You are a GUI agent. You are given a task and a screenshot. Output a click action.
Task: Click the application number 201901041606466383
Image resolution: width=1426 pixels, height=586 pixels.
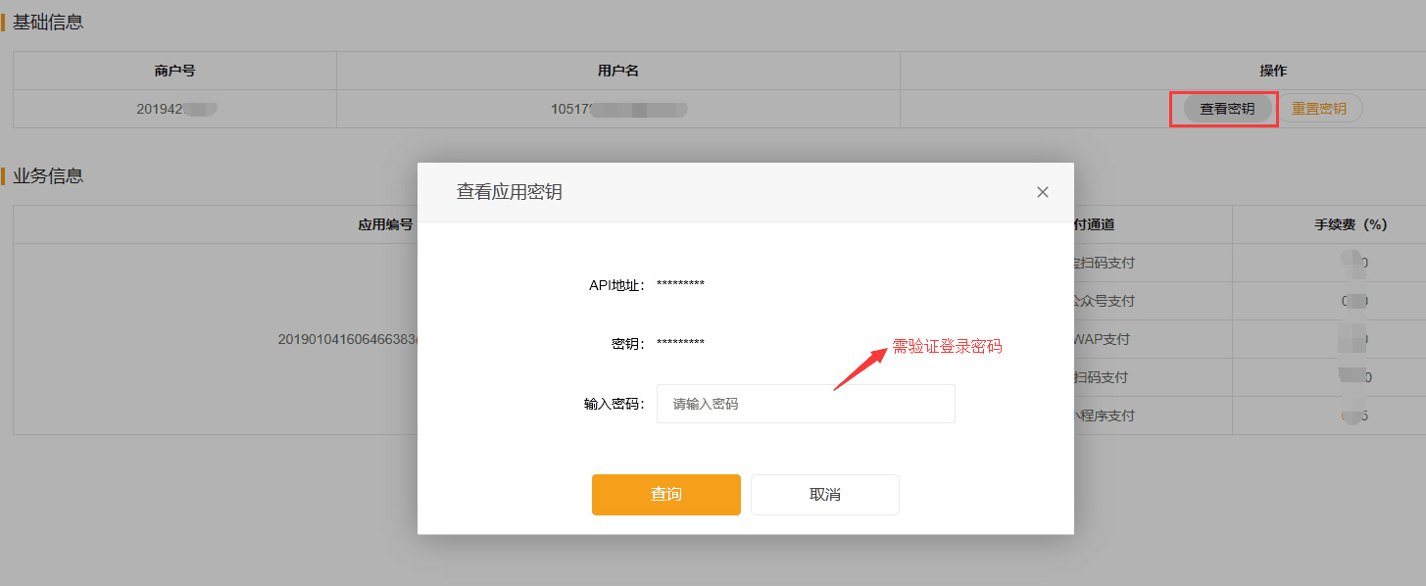tap(347, 339)
